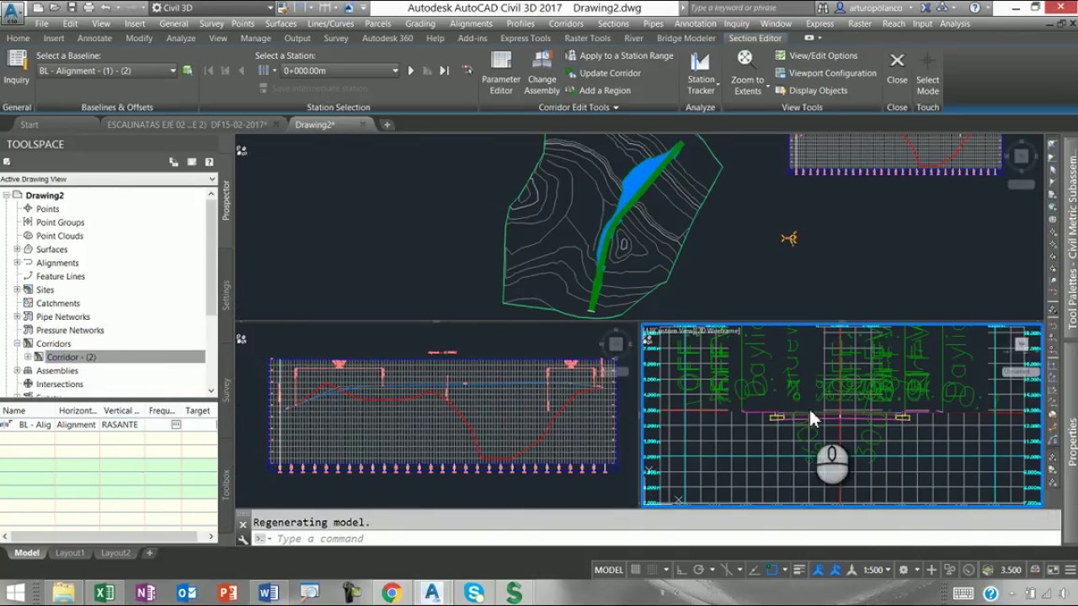1078x606 pixels.
Task: Toggle object snap tracking in status bar
Action: (x=755, y=570)
